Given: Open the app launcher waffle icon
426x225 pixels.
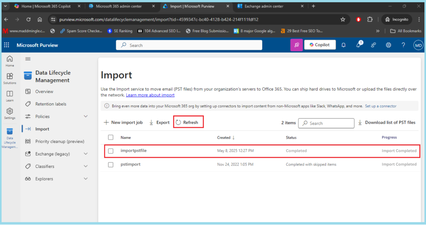Looking at the screenshot, I should [x=6, y=45].
